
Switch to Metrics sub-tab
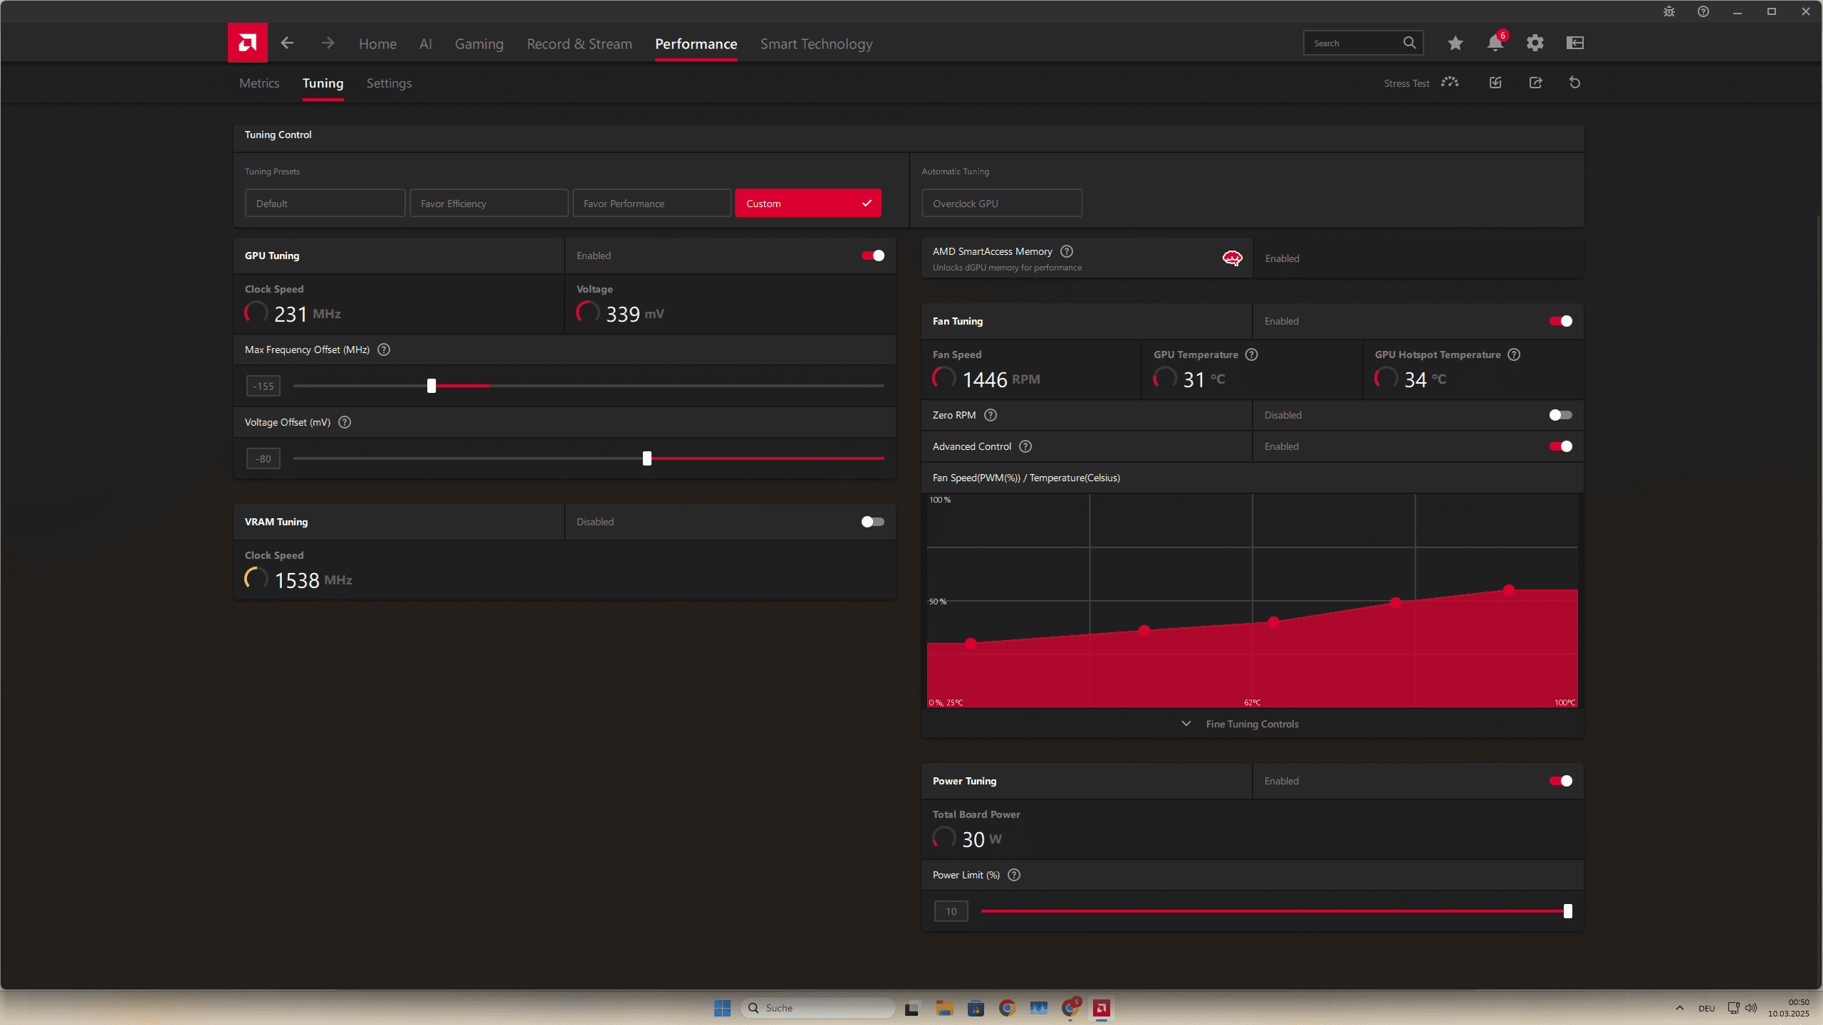[259, 83]
